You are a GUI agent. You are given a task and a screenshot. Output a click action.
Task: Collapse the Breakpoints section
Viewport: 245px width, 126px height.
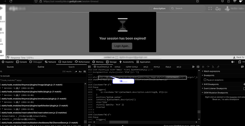(x=209, y=75)
